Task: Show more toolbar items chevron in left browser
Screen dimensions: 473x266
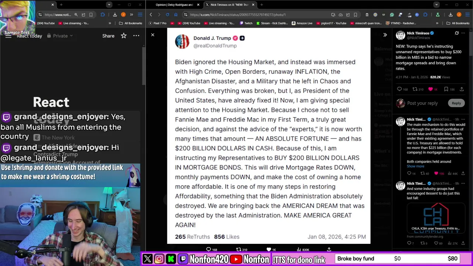Action: tap(131, 15)
